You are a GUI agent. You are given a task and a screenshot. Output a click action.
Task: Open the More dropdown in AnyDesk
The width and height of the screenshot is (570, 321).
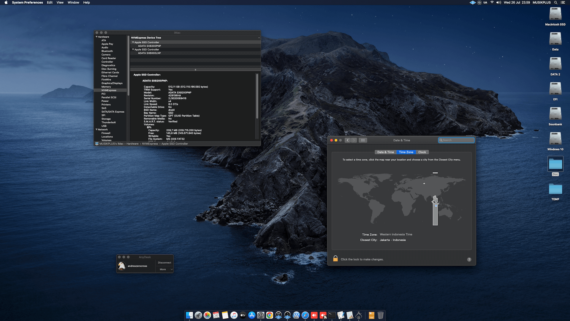[164, 269]
